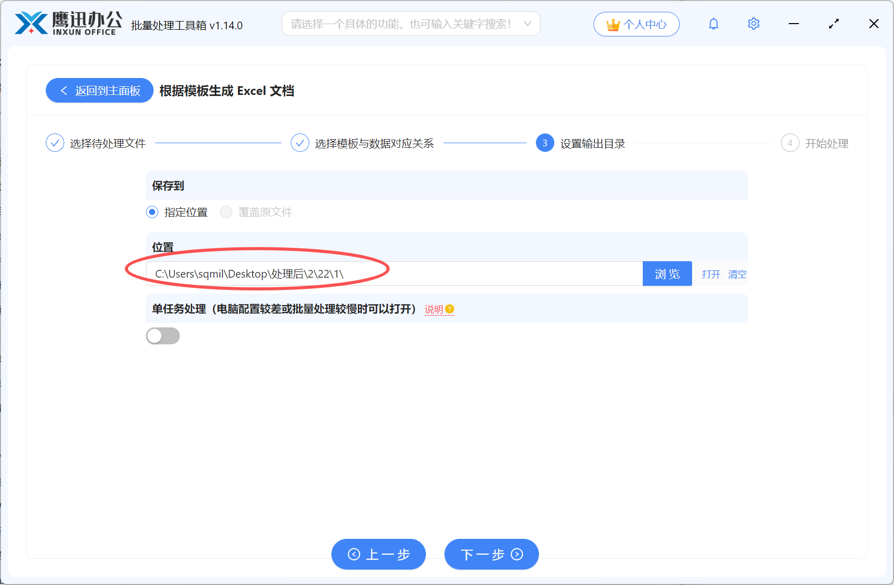
Task: Click the 位置 section header
Action: pyautogui.click(x=163, y=247)
